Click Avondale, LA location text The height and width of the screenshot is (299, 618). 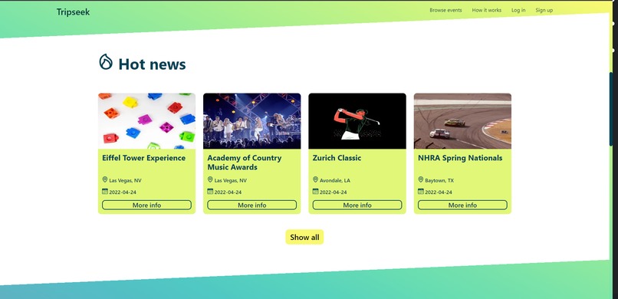pos(334,181)
